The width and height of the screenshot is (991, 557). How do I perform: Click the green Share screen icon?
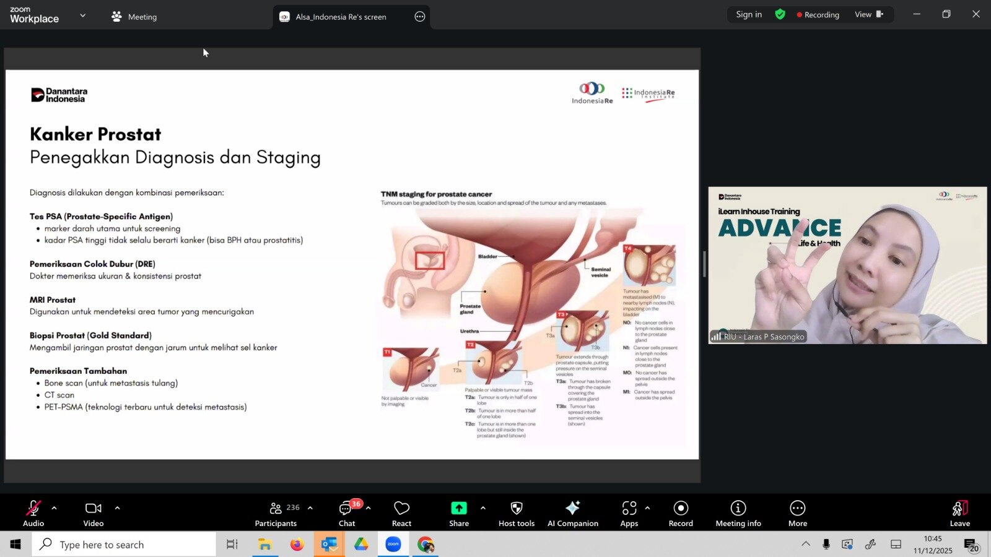458,508
